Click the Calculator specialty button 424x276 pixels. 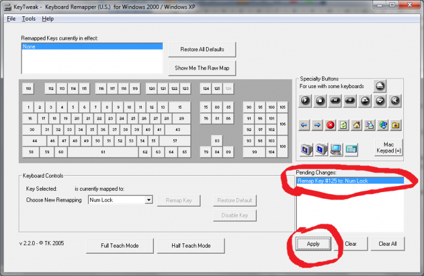(352, 149)
